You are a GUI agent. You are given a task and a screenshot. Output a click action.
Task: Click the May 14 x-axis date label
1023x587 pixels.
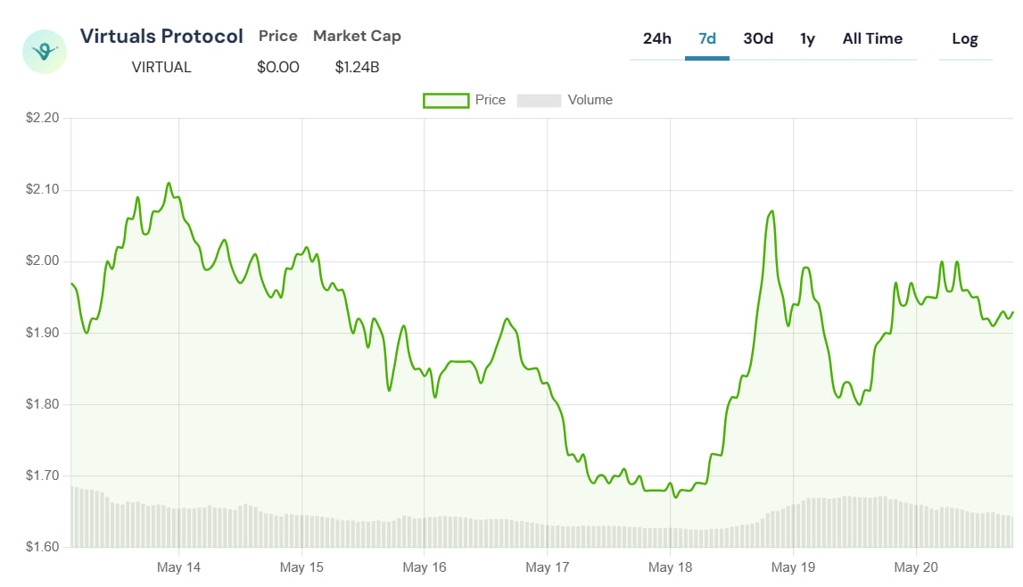tap(178, 567)
